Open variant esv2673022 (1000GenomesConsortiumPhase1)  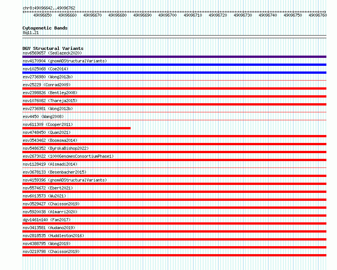[x=68, y=156]
